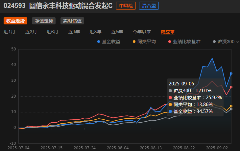Select the 近3年 time range

(x=96, y=32)
